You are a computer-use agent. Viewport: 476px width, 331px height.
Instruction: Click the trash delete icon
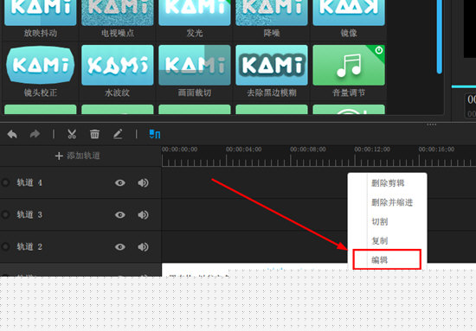point(94,134)
